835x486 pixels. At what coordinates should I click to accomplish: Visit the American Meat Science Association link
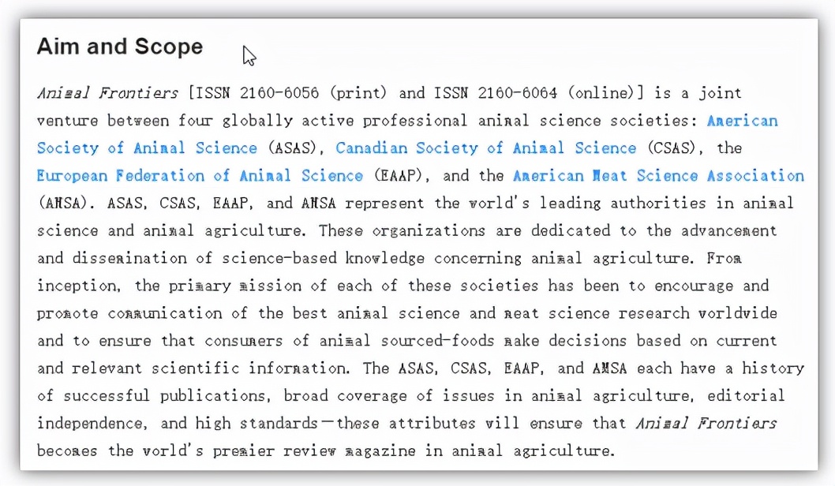658,176
